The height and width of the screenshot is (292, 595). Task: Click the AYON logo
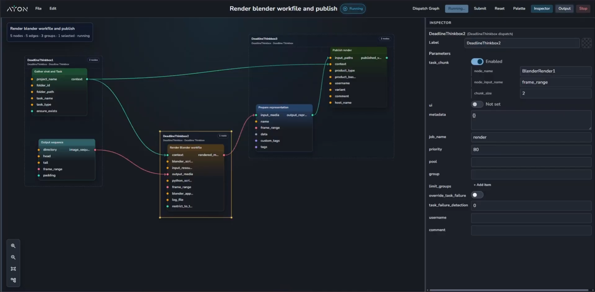[17, 9]
